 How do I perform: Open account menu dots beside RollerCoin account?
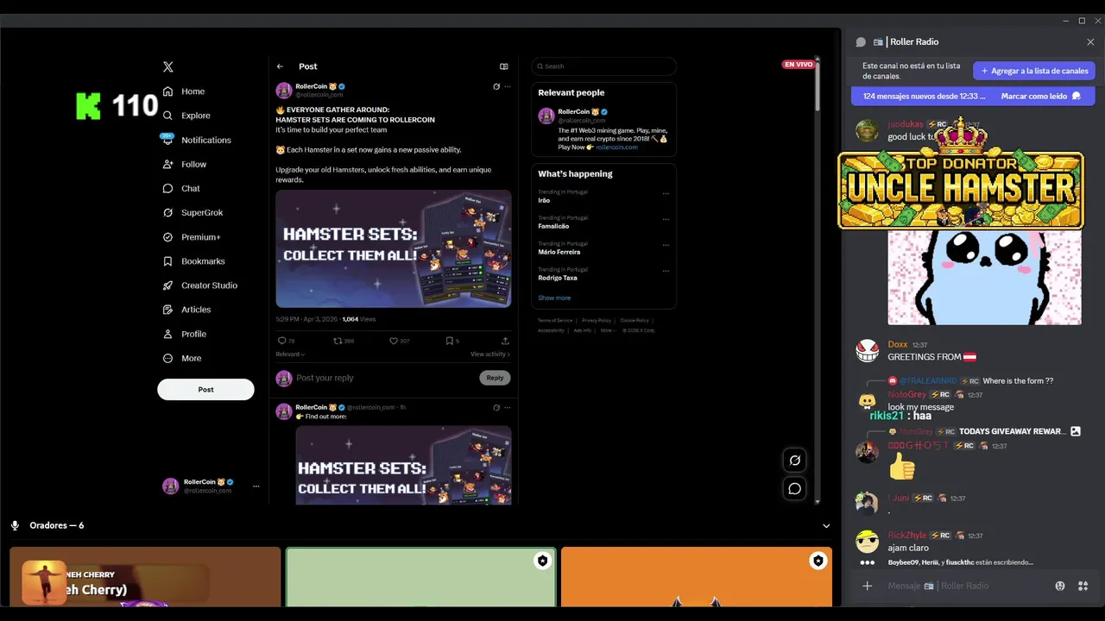(256, 486)
